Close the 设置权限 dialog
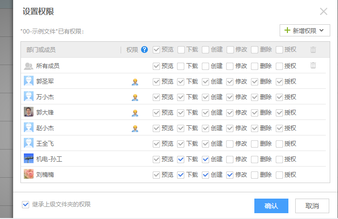Viewport: 338px width, 219px height. [323, 11]
